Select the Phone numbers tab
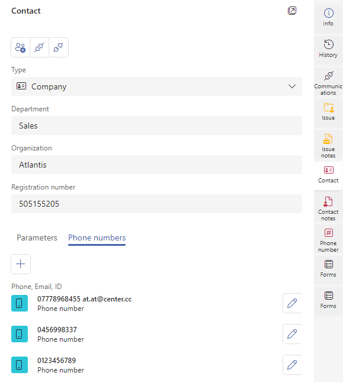The height and width of the screenshot is (382, 343). 97,238
